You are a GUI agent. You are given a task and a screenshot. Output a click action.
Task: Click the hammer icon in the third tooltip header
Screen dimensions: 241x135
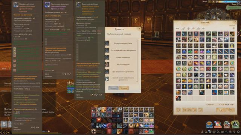[79, 5]
